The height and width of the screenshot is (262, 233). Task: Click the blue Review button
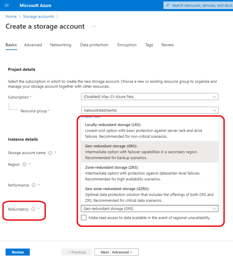point(18,252)
